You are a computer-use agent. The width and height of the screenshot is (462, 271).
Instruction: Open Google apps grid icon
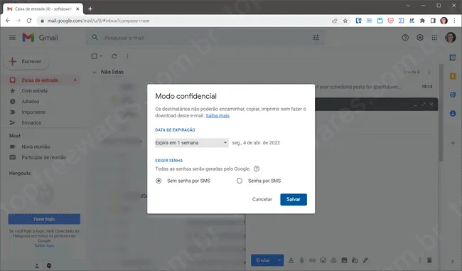pos(434,38)
